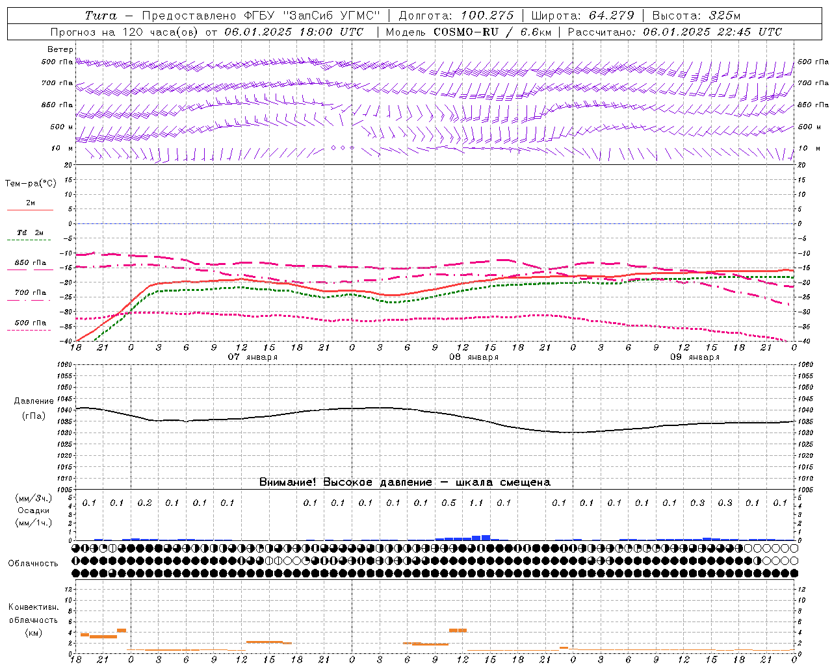The width and height of the screenshot is (832, 665).
Task: Click the "07 января" date label
Action: [x=252, y=357]
